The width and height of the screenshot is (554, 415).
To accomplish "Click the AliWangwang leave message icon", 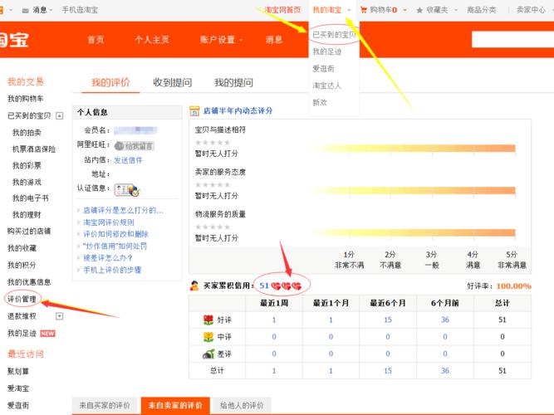I will (x=135, y=146).
